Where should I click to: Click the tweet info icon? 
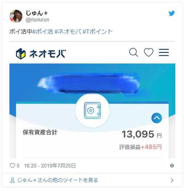click(172, 166)
